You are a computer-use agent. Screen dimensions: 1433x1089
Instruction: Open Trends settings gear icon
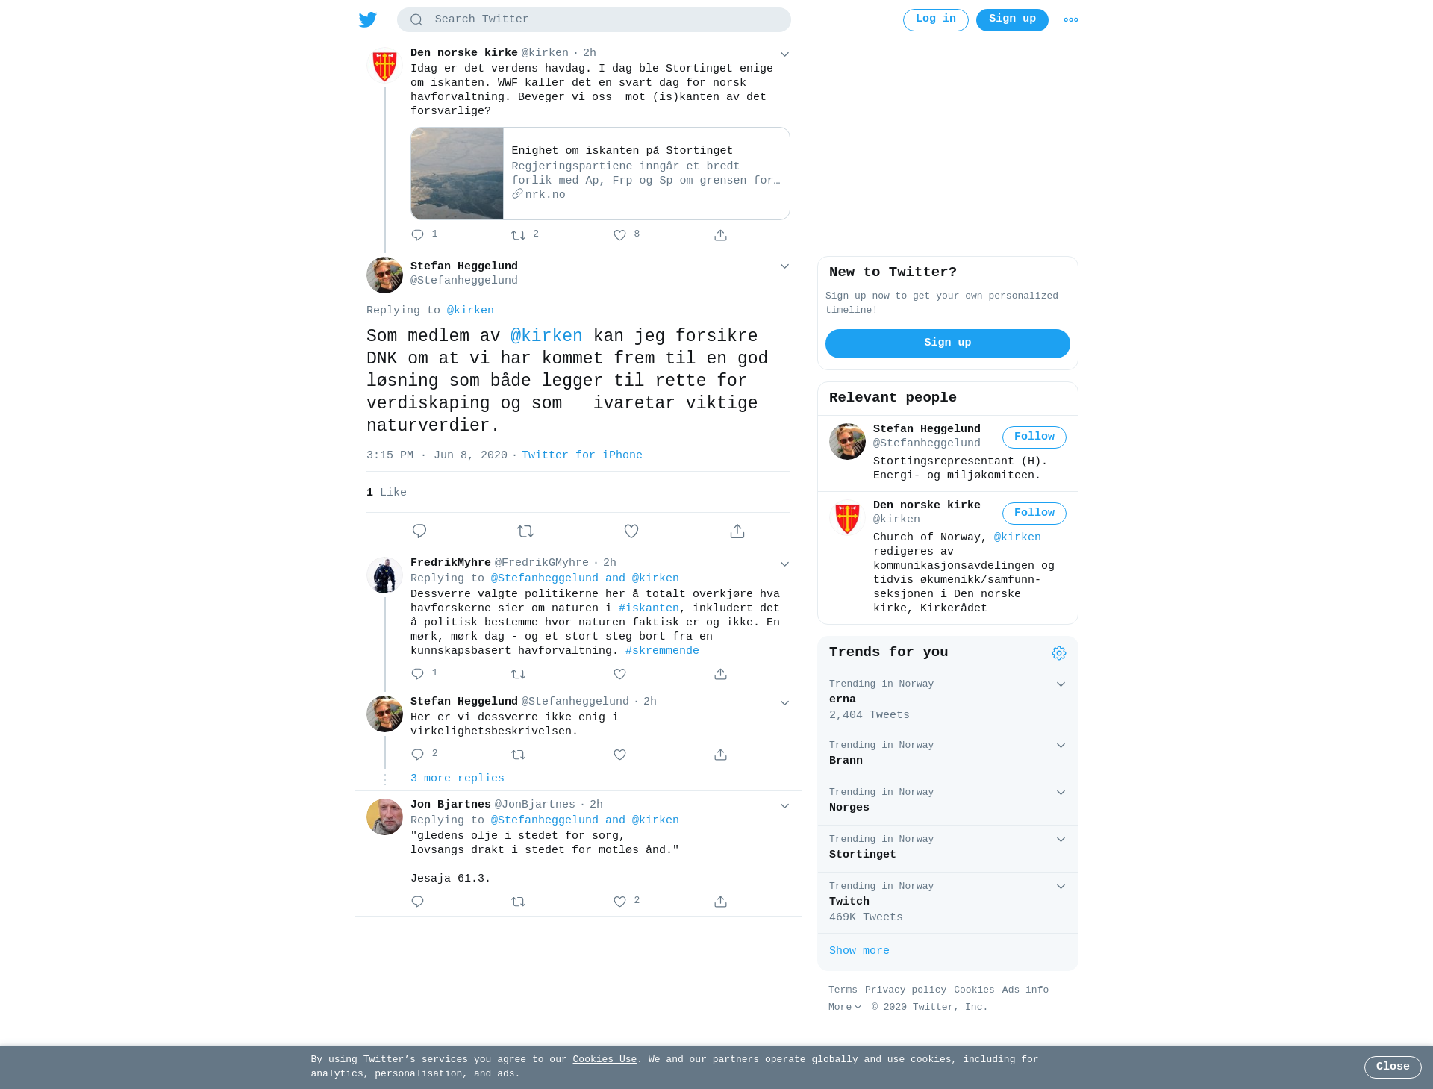point(1059,653)
